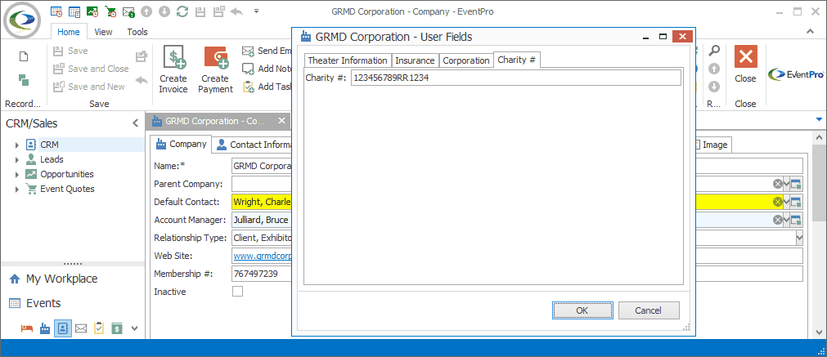This screenshot has height=357, width=827.
Task: Expand the Event Quotes tree node
Action: (x=17, y=189)
